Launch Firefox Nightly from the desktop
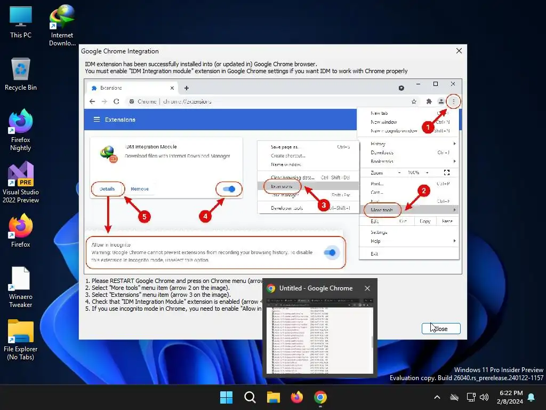 click(x=21, y=130)
